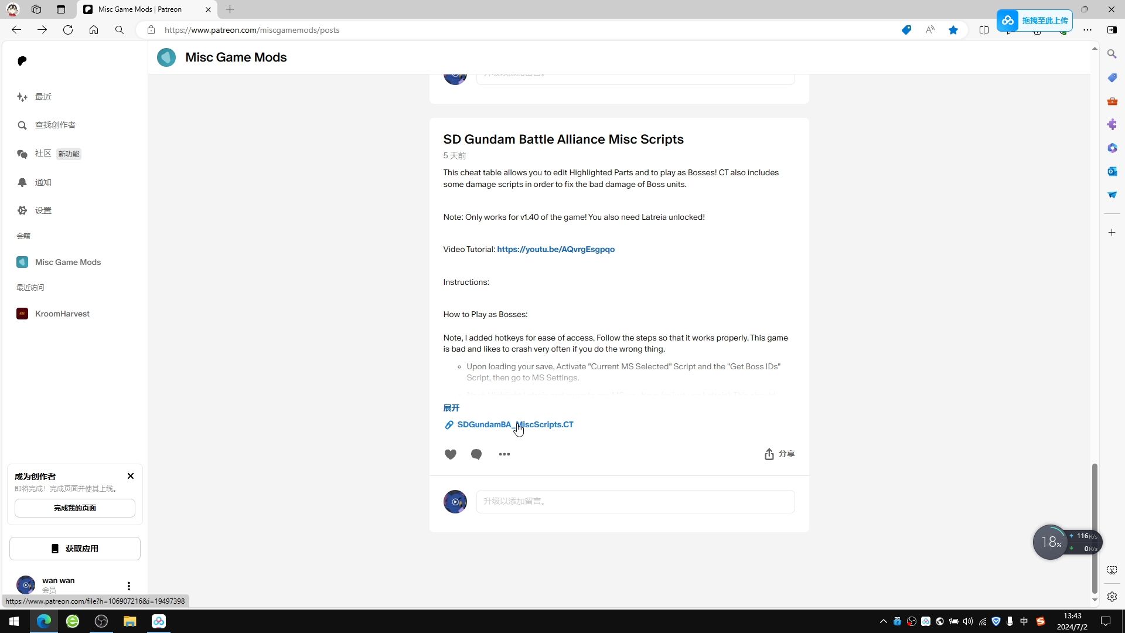Open Edge sidebar Outlook icon

point(1112,172)
